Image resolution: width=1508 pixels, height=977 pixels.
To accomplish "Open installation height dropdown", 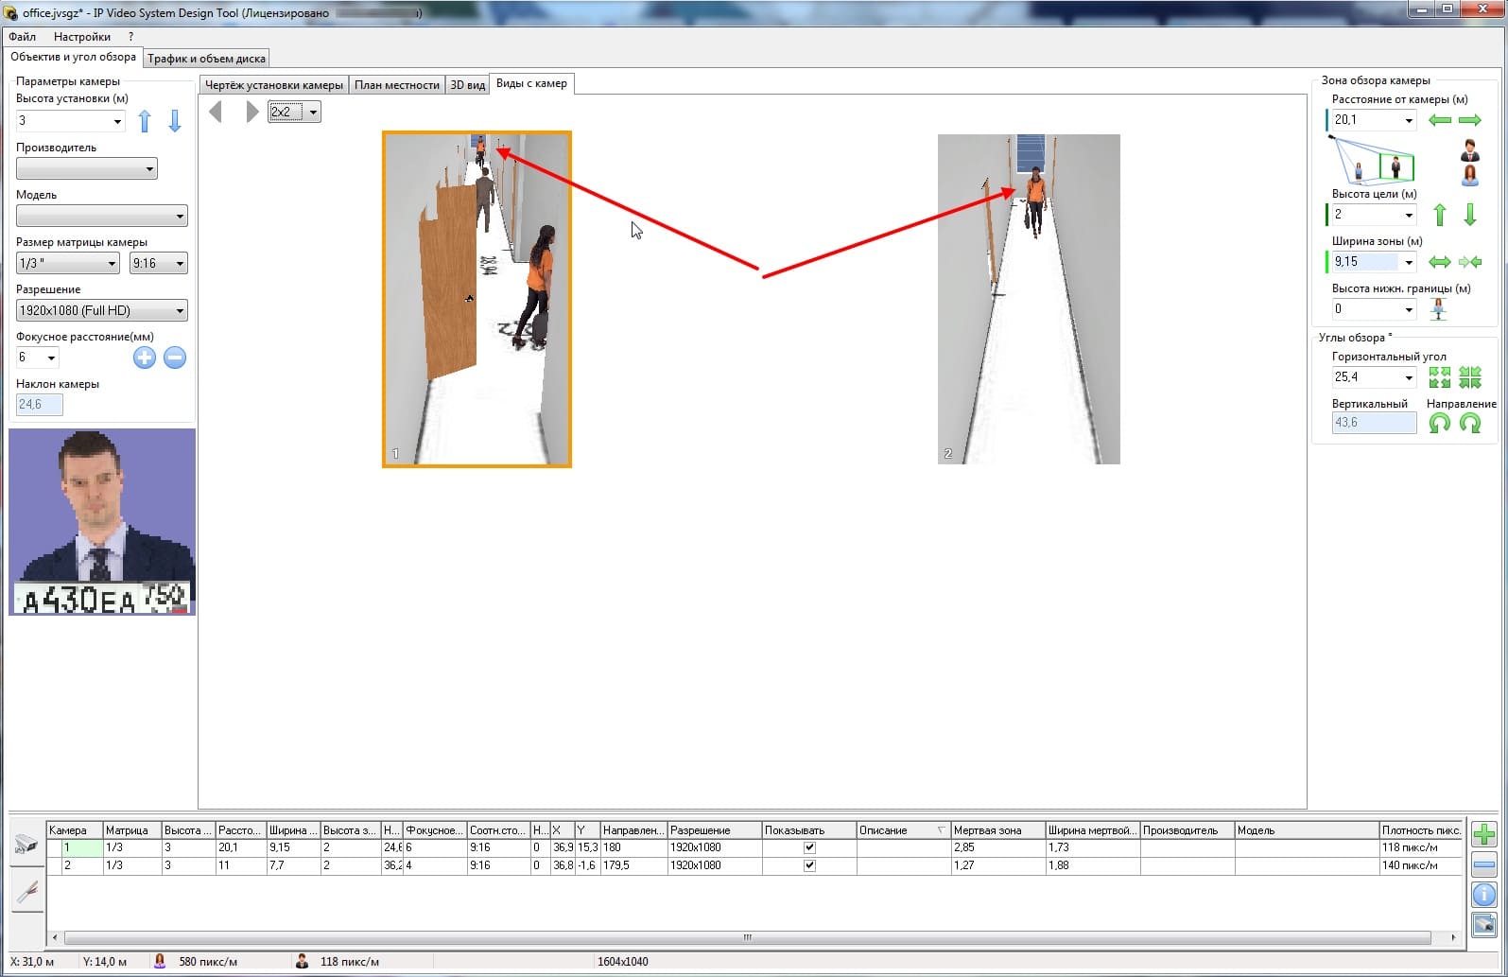I will [117, 121].
